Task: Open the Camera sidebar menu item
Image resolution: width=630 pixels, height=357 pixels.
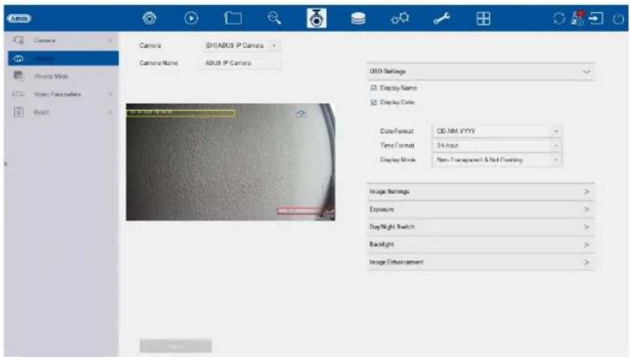Action: click(63, 40)
